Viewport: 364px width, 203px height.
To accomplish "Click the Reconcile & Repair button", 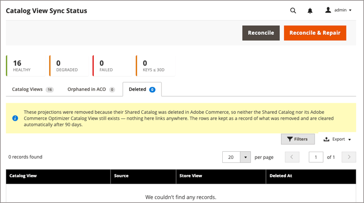I will point(315,33).
